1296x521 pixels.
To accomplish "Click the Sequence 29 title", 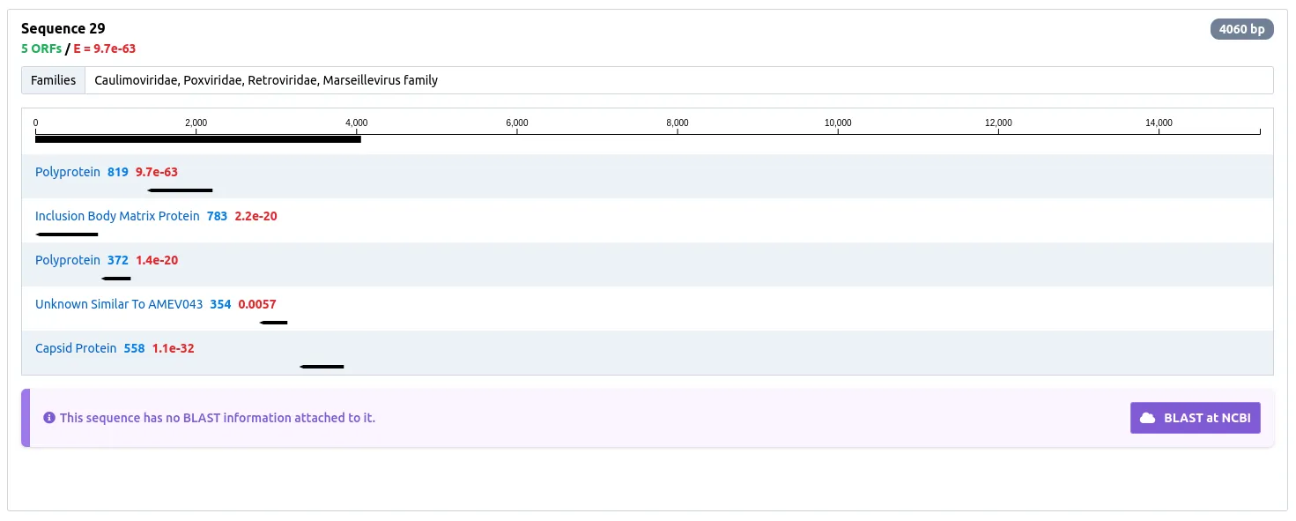I will click(x=63, y=28).
